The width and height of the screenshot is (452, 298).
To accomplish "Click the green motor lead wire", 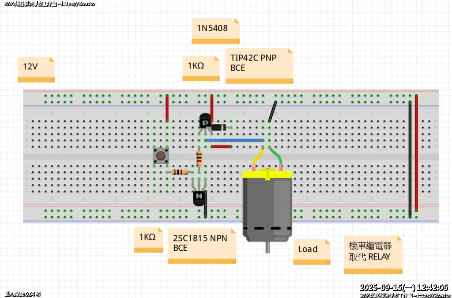I will [276, 155].
